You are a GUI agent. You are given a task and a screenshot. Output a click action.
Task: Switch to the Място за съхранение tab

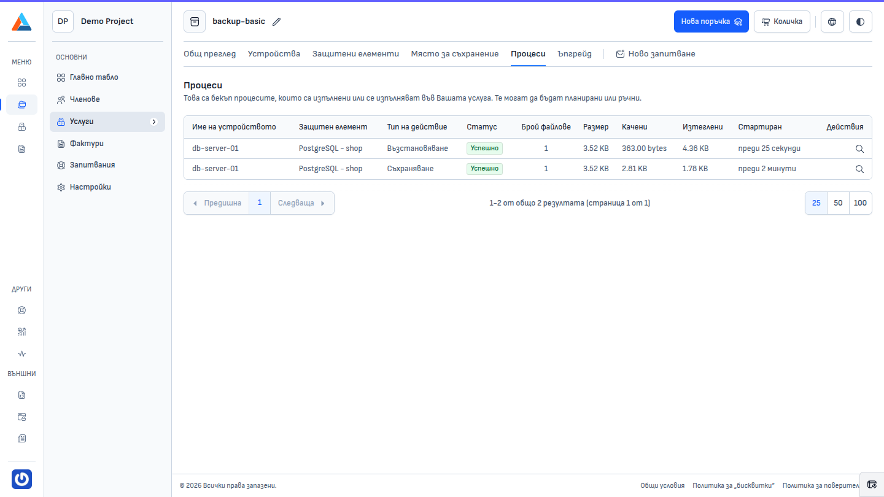[455, 54]
